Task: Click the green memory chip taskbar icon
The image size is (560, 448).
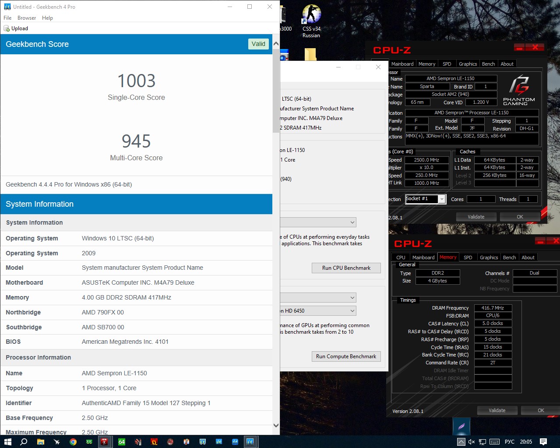Action: point(89,441)
